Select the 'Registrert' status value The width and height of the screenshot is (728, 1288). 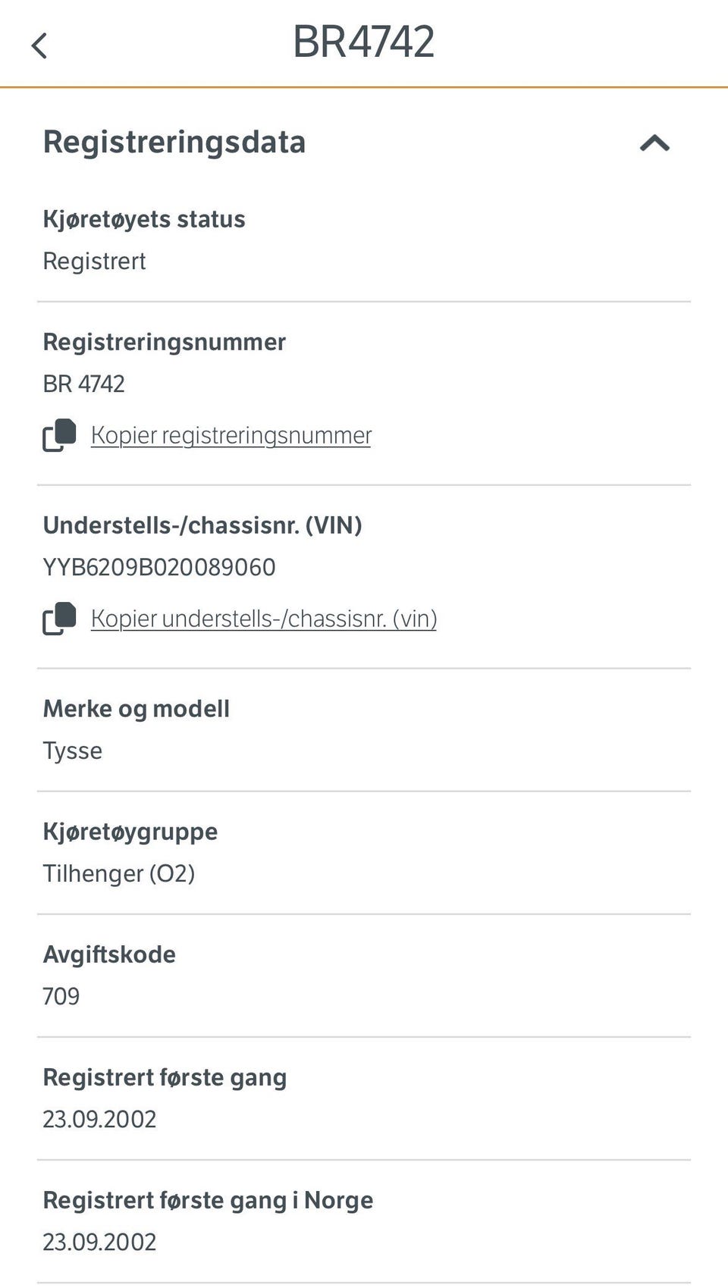pyautogui.click(x=94, y=261)
